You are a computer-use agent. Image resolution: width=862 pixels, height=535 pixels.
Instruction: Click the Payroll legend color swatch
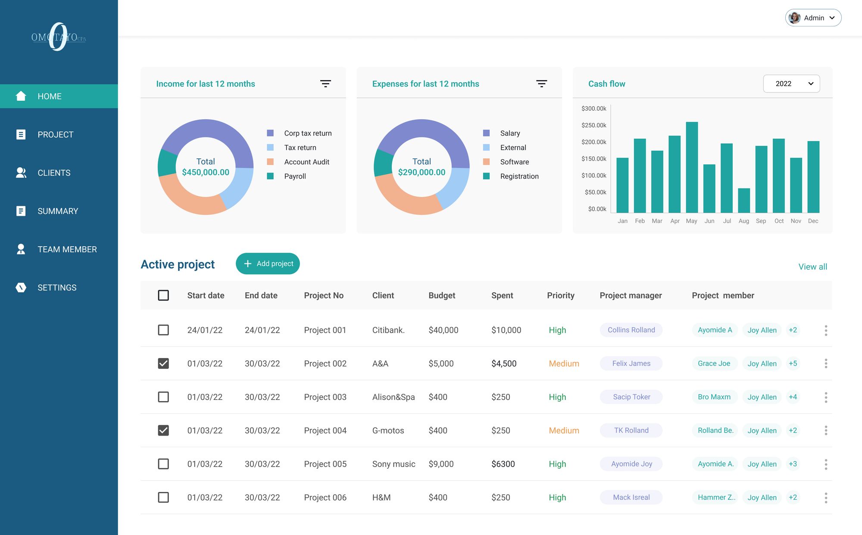click(270, 176)
